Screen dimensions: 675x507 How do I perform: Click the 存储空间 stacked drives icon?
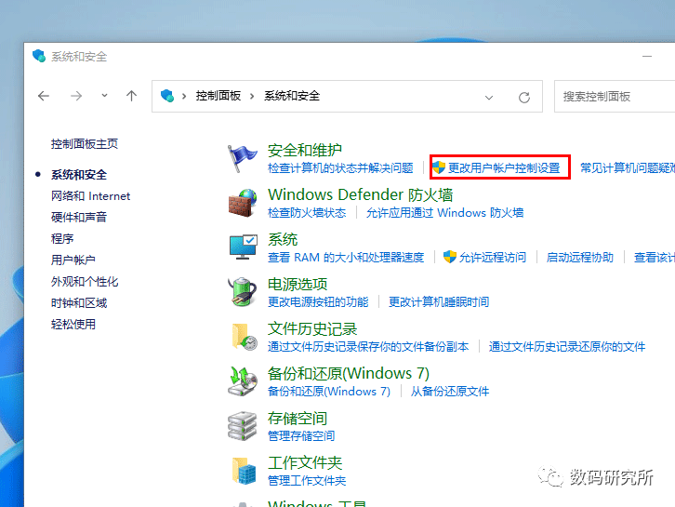click(x=242, y=426)
